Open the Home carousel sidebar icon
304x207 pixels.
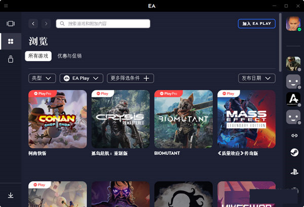click(11, 24)
